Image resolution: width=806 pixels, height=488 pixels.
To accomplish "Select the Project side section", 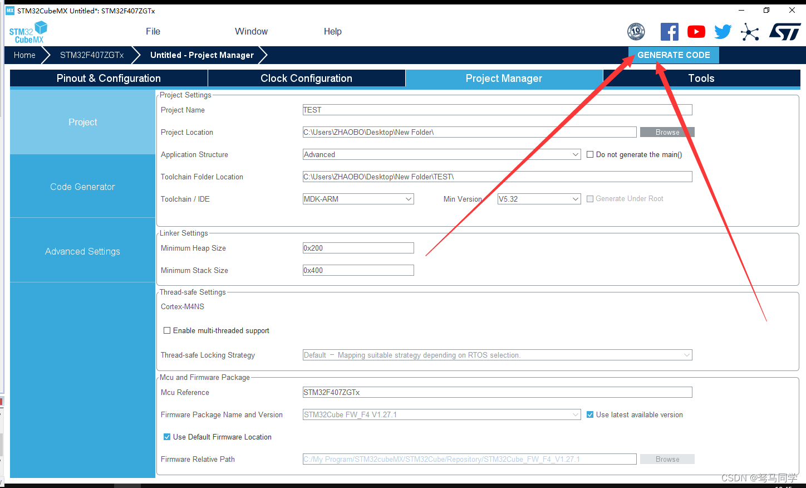I will (82, 122).
